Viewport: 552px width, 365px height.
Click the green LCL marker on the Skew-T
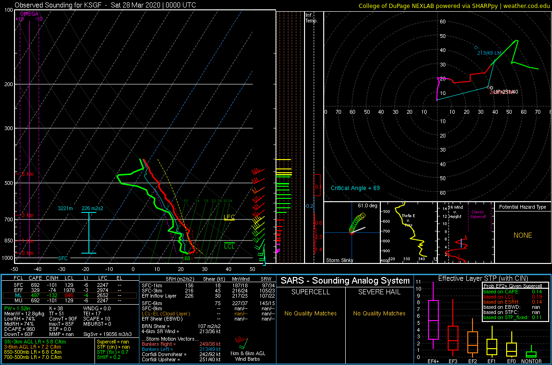(x=229, y=246)
